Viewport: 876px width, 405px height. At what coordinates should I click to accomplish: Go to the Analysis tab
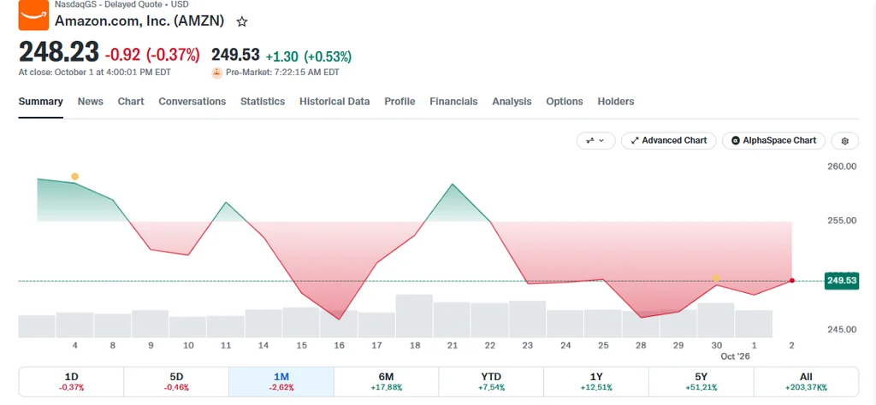click(512, 102)
